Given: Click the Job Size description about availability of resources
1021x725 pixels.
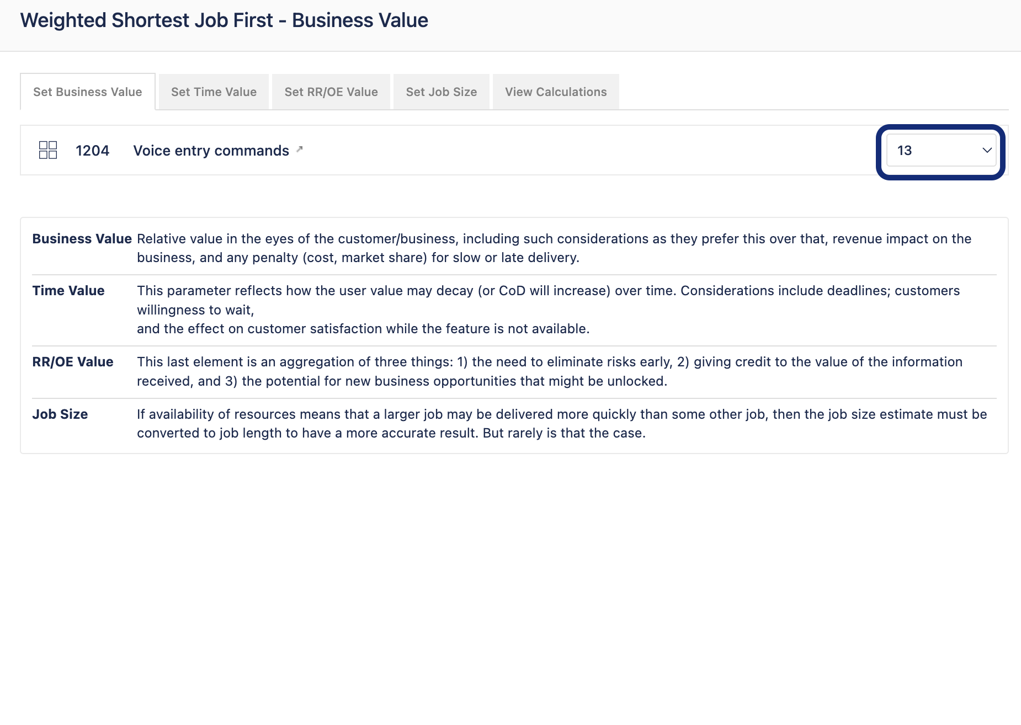Looking at the screenshot, I should [562, 424].
